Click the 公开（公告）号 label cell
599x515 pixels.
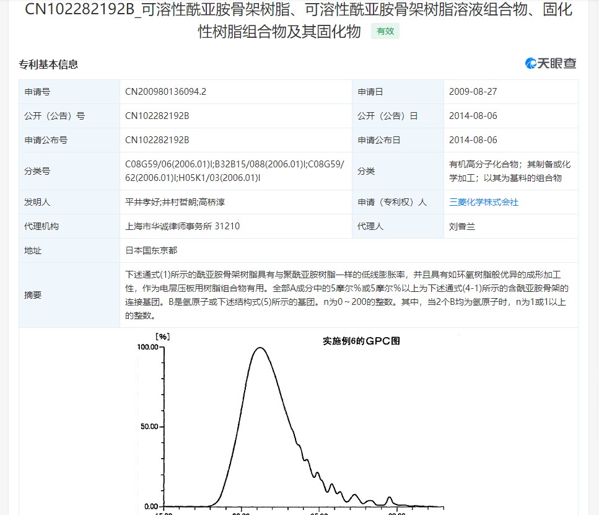click(69, 116)
